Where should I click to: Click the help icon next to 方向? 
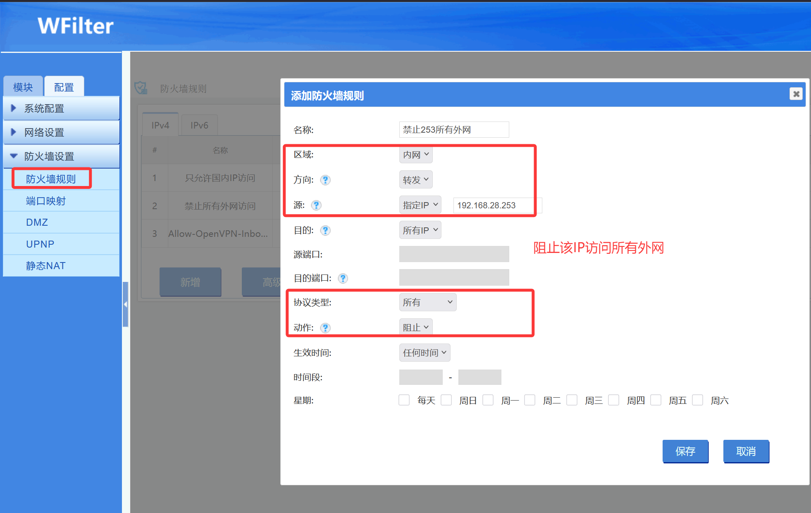[325, 180]
